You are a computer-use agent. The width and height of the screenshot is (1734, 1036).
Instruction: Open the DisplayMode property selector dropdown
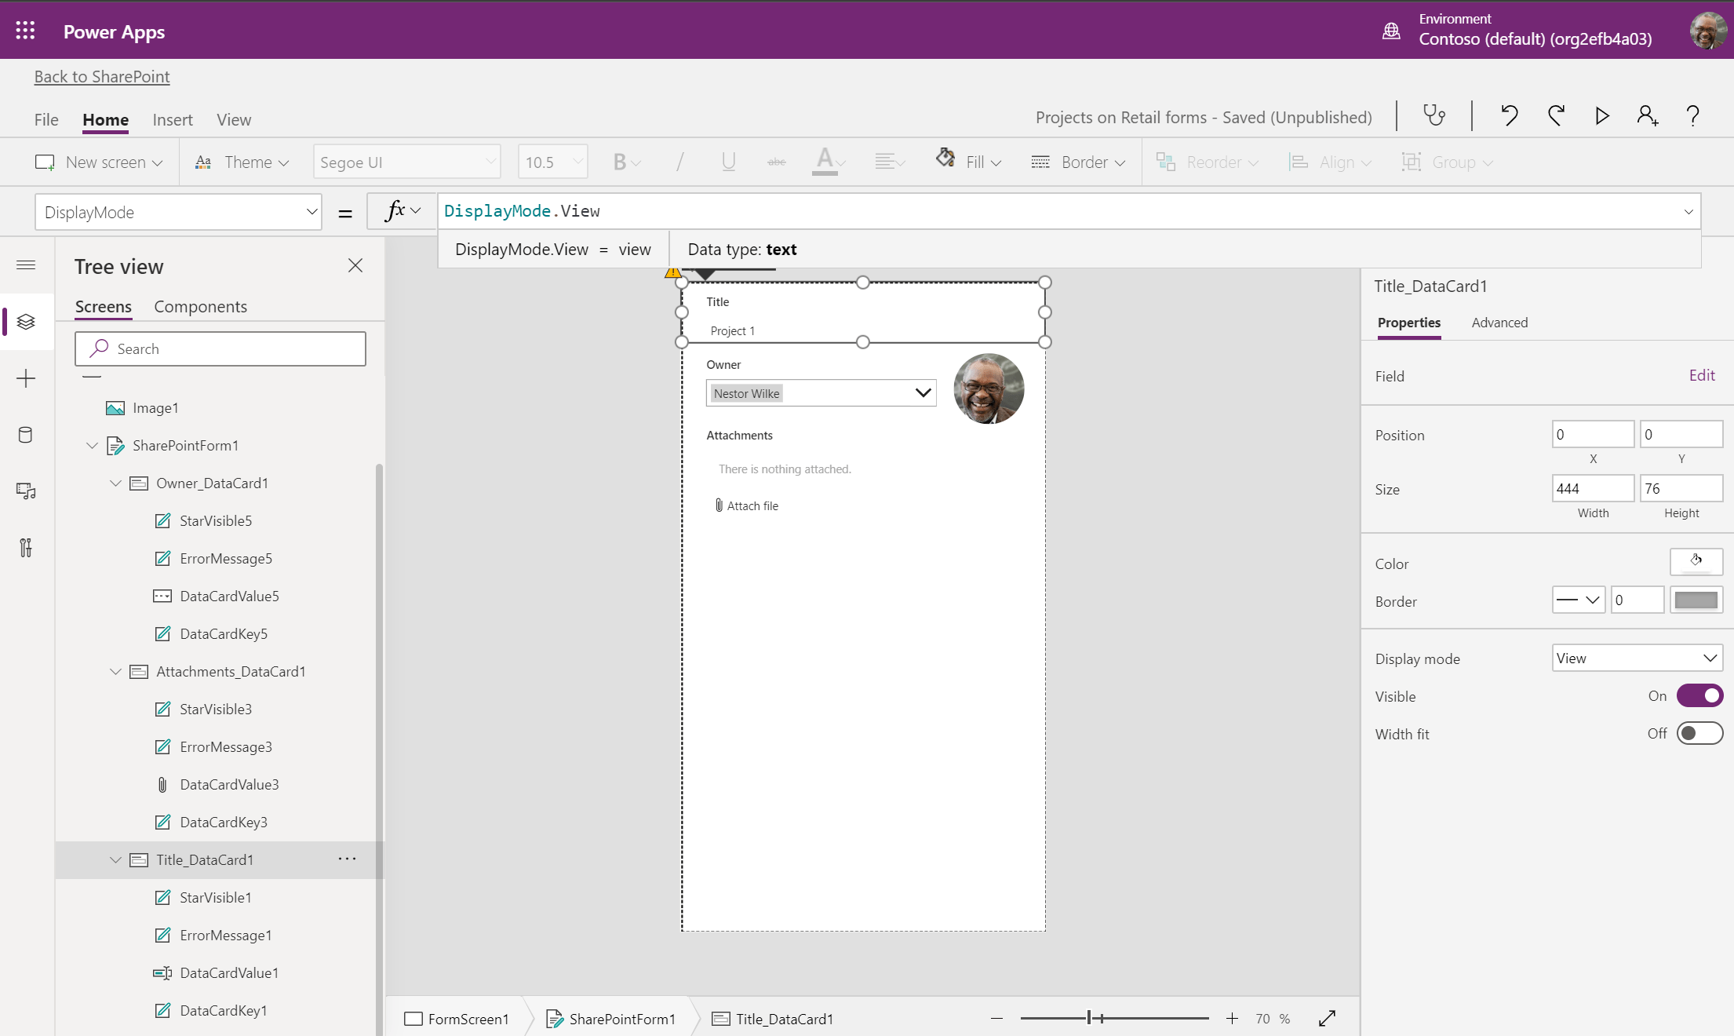pos(179,212)
